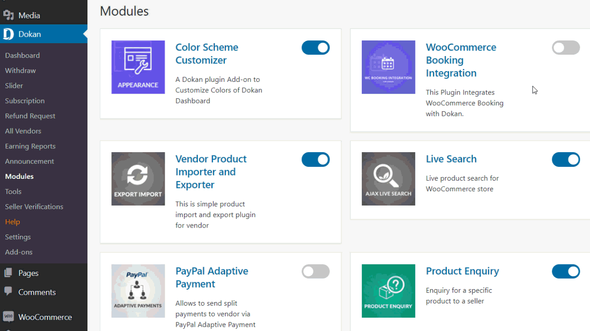Open Earning Reports submenu
This screenshot has height=331, width=590.
(x=30, y=146)
